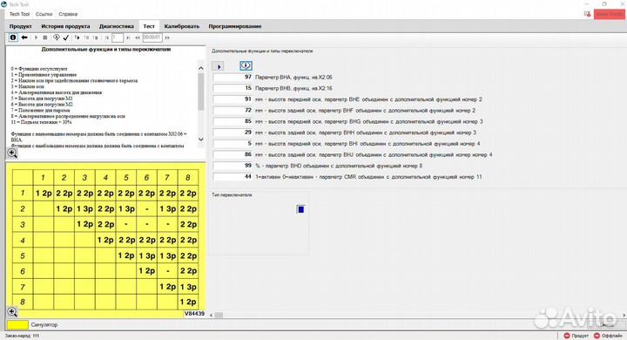Click the 'Тип переключателя' group label
The image size is (627, 340).
click(232, 195)
